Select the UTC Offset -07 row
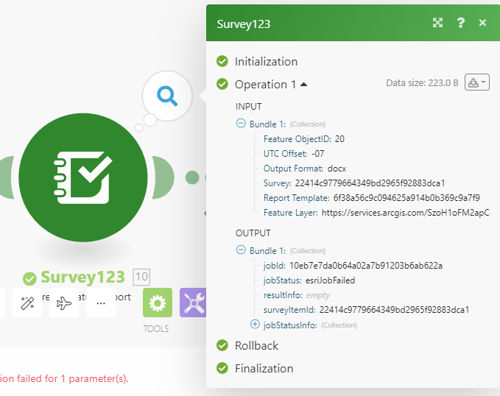Image resolution: width=500 pixels, height=396 pixels. point(294,154)
